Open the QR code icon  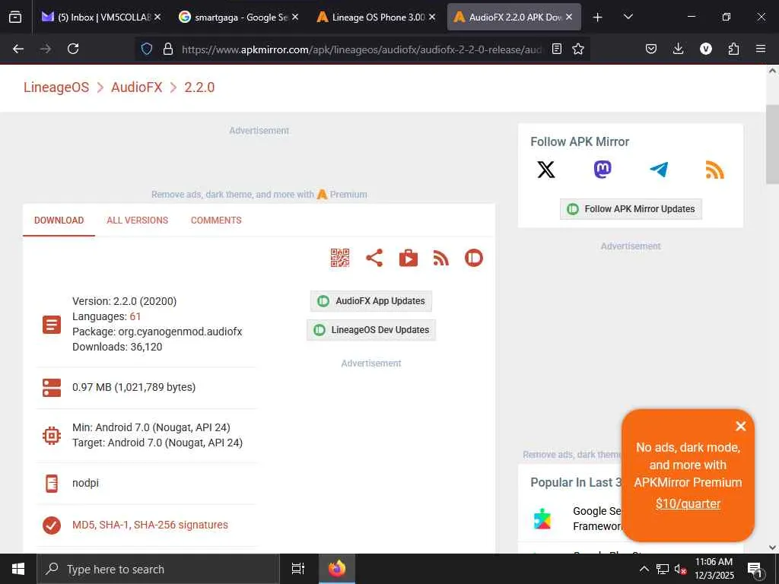tap(340, 258)
